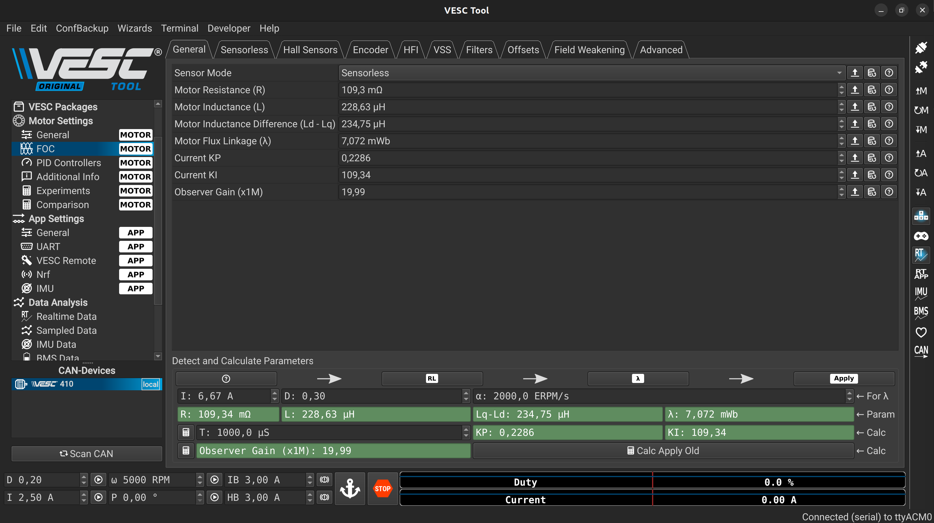934x523 pixels.
Task: Open the ConfBackup menu
Action: [82, 28]
